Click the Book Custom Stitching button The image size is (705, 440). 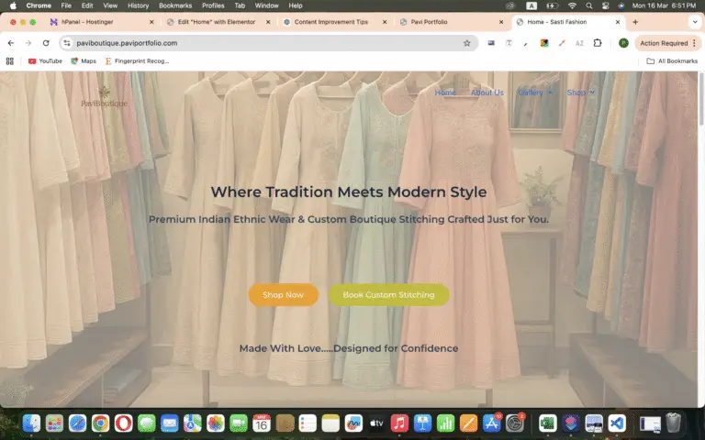388,295
